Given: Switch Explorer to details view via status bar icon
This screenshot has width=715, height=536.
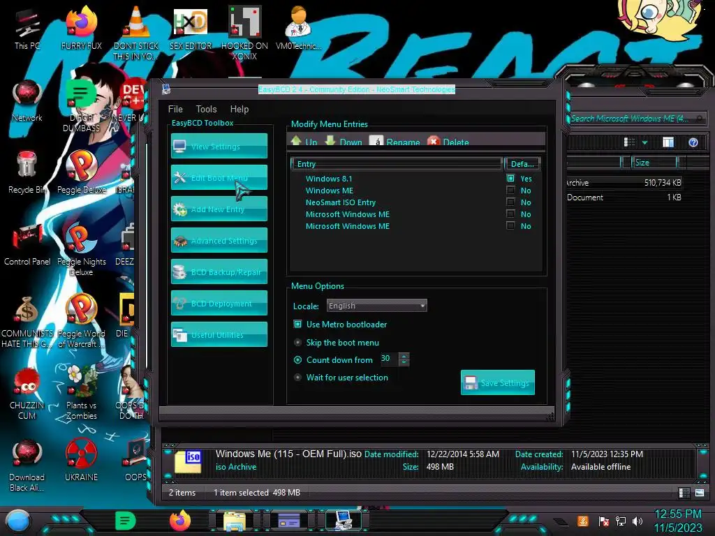Looking at the screenshot, I should coord(684,492).
